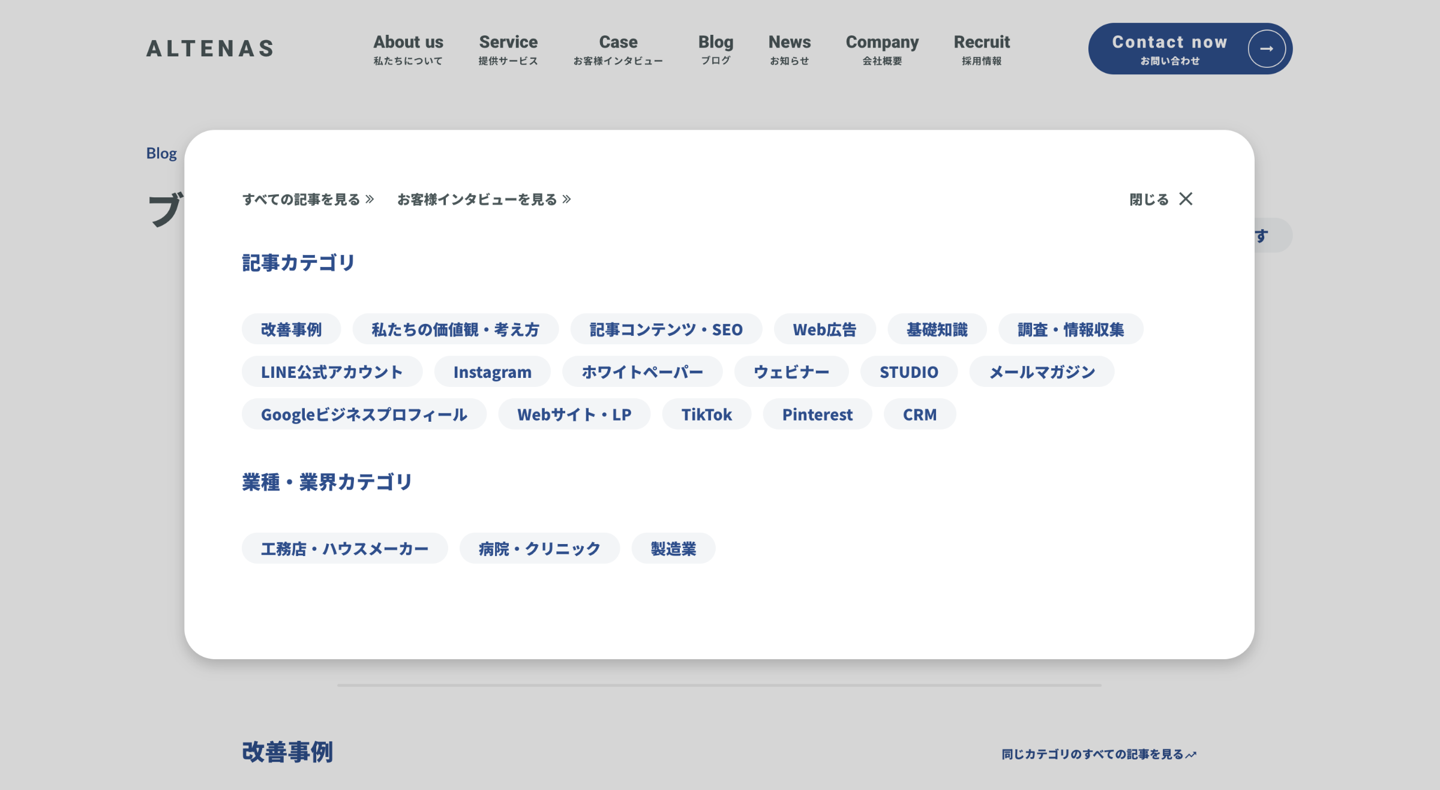Select Googleビジネスプロフィール tag
The width and height of the screenshot is (1440, 790).
coord(364,414)
